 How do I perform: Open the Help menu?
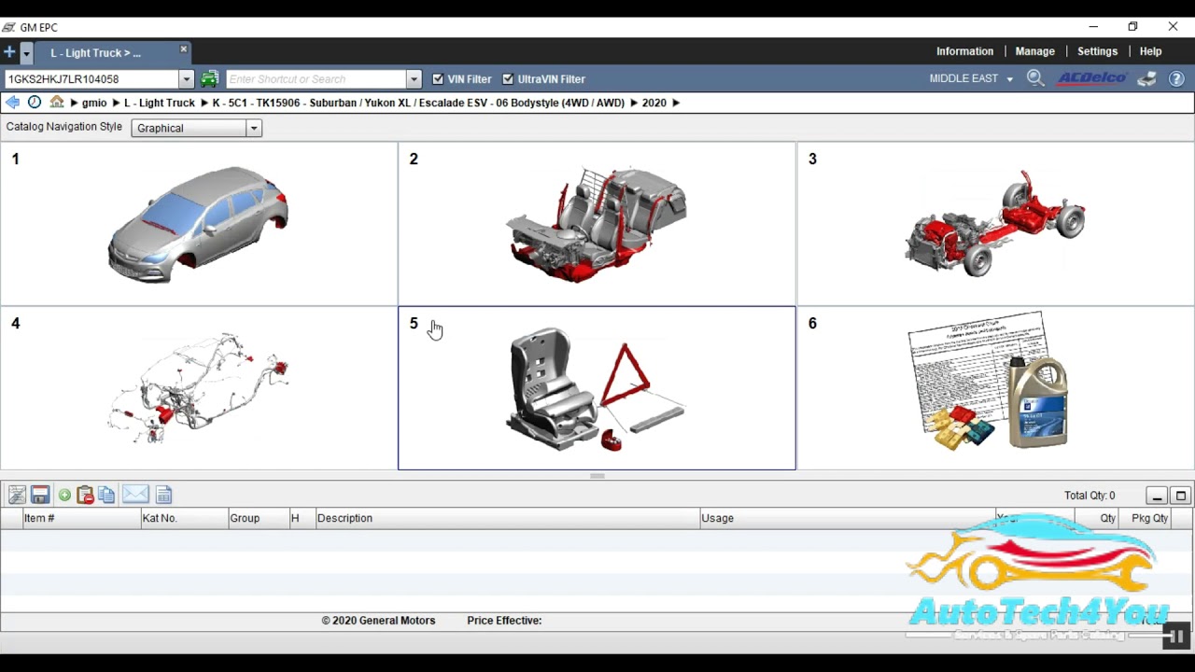click(1150, 51)
